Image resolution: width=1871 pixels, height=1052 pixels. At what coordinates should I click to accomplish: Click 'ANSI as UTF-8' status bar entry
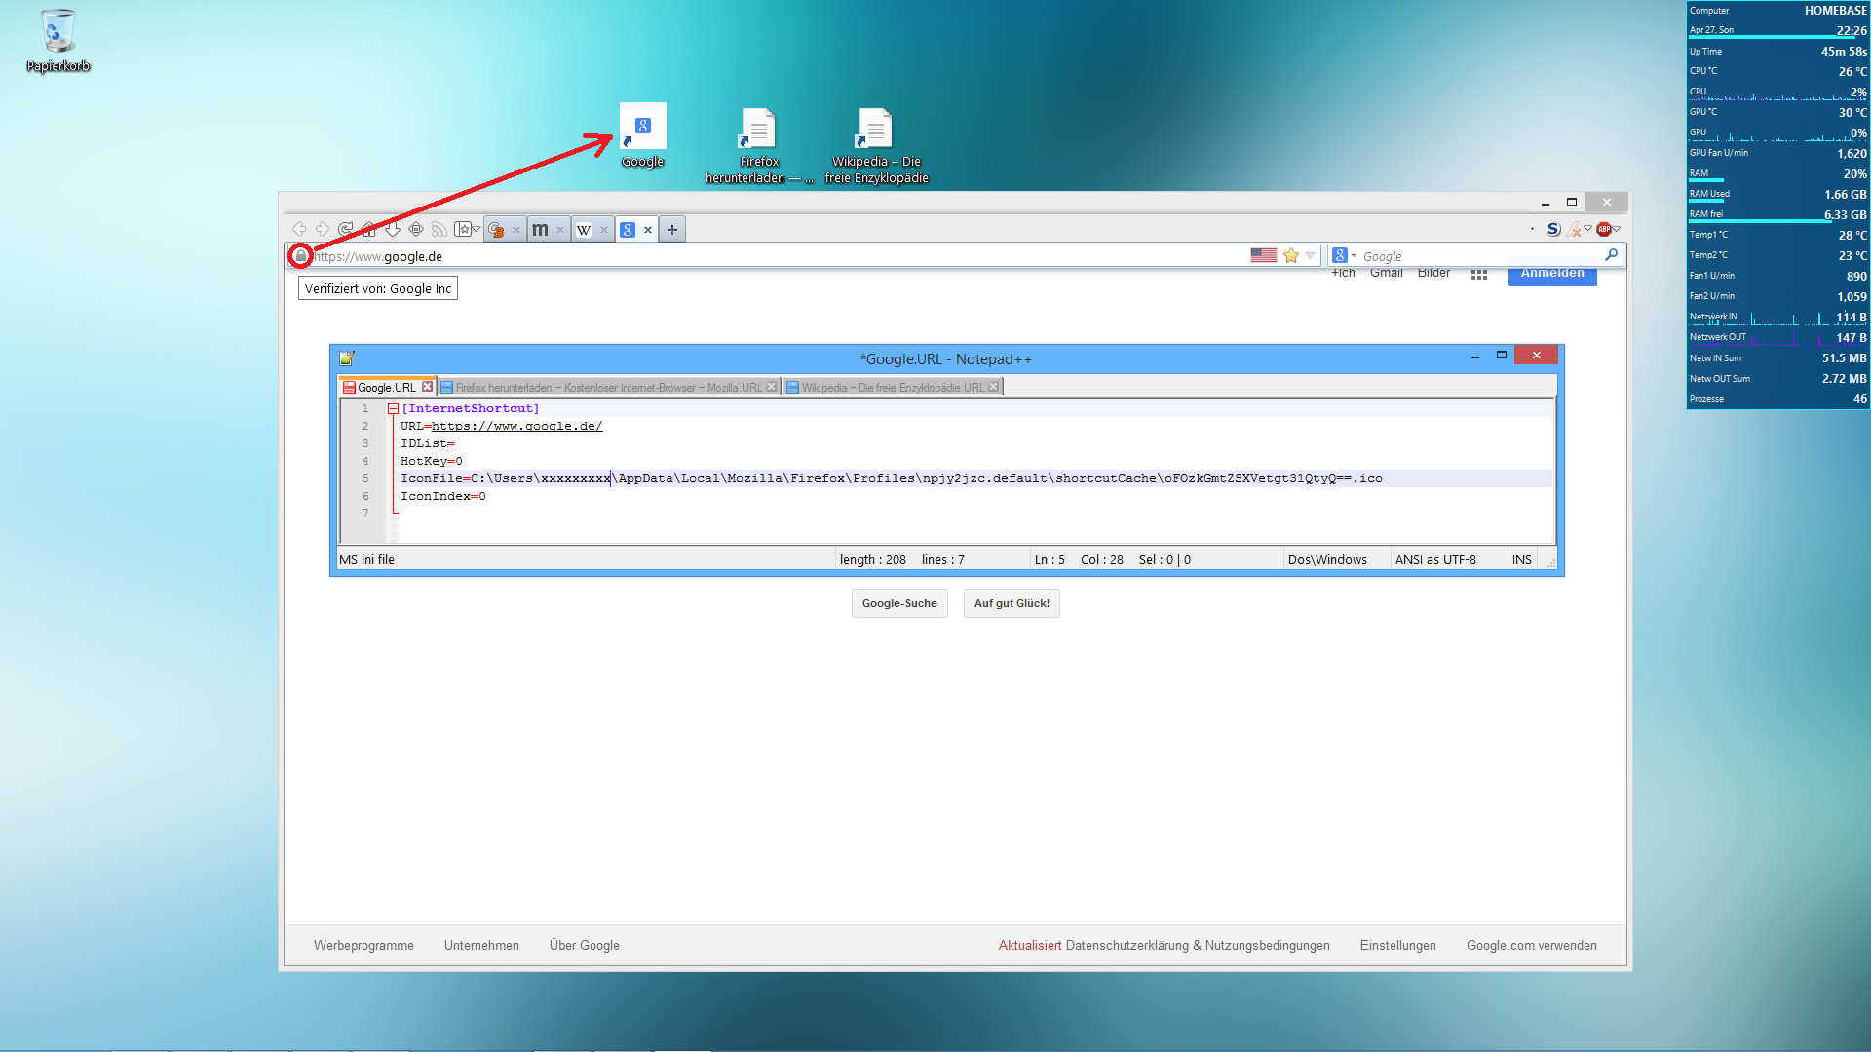click(x=1435, y=559)
